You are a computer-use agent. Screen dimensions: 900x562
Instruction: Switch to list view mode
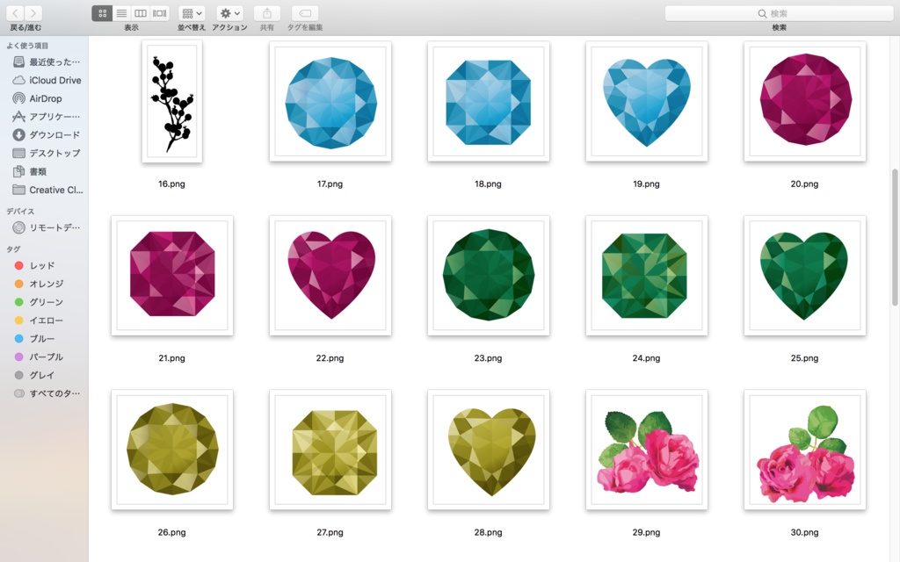121,13
